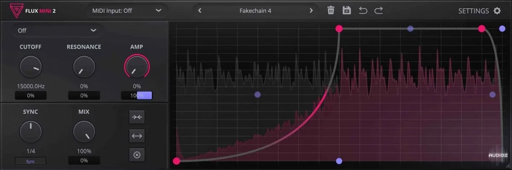Expand the filter type dropdown showing Off
The image size is (512, 170).
coord(57,31)
